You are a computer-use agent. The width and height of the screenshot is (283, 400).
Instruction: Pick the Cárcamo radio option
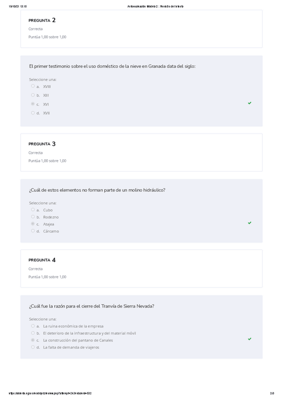coord(33,231)
